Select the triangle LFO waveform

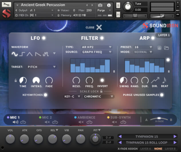[x=29, y=54]
